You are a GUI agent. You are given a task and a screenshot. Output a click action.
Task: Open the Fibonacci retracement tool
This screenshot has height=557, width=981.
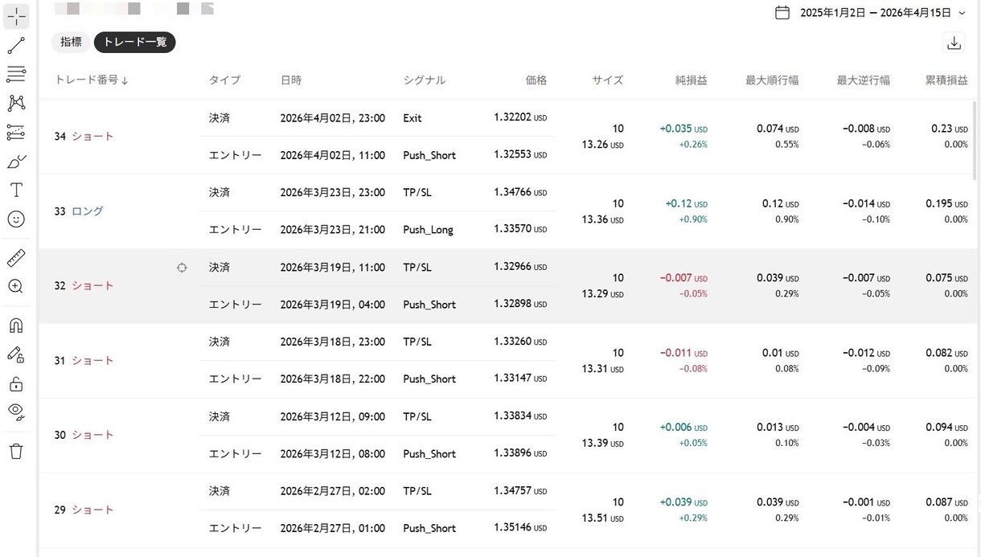tap(16, 74)
